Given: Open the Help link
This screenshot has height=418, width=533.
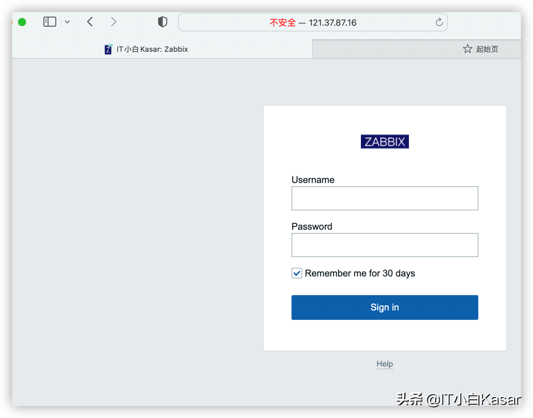Looking at the screenshot, I should (x=385, y=364).
